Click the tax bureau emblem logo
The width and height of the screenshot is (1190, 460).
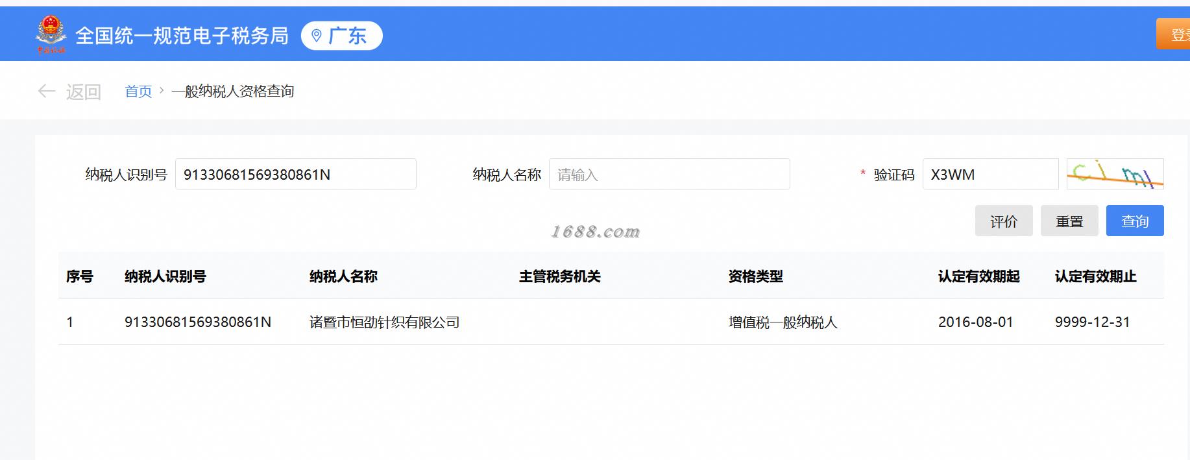pos(51,35)
